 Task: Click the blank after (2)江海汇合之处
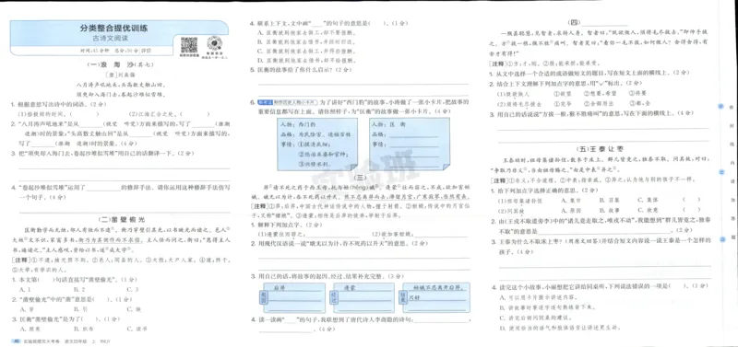[x=195, y=114]
